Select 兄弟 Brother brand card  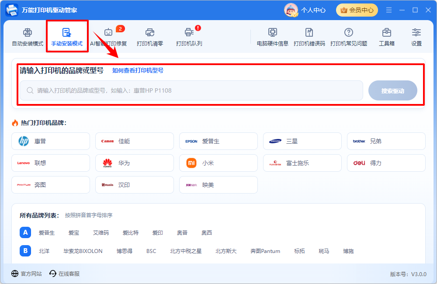pos(386,141)
